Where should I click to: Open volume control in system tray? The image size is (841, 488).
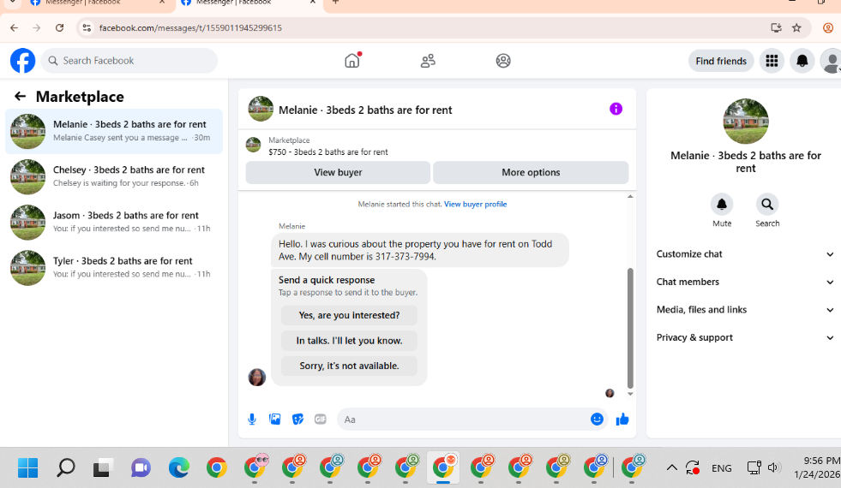(773, 467)
